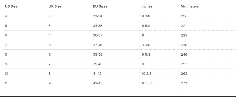Viewport: 236px width, 97px height.
Task: Select the EU size 42-43 cell
Action: [x=97, y=83]
